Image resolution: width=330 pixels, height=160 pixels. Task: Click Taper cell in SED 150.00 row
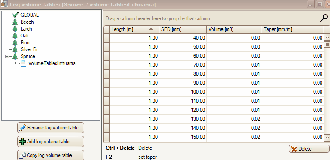[x=293, y=137]
